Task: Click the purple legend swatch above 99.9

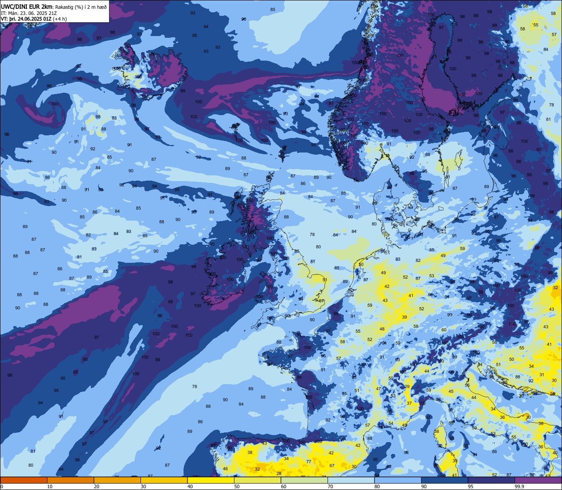Action: click(538, 480)
